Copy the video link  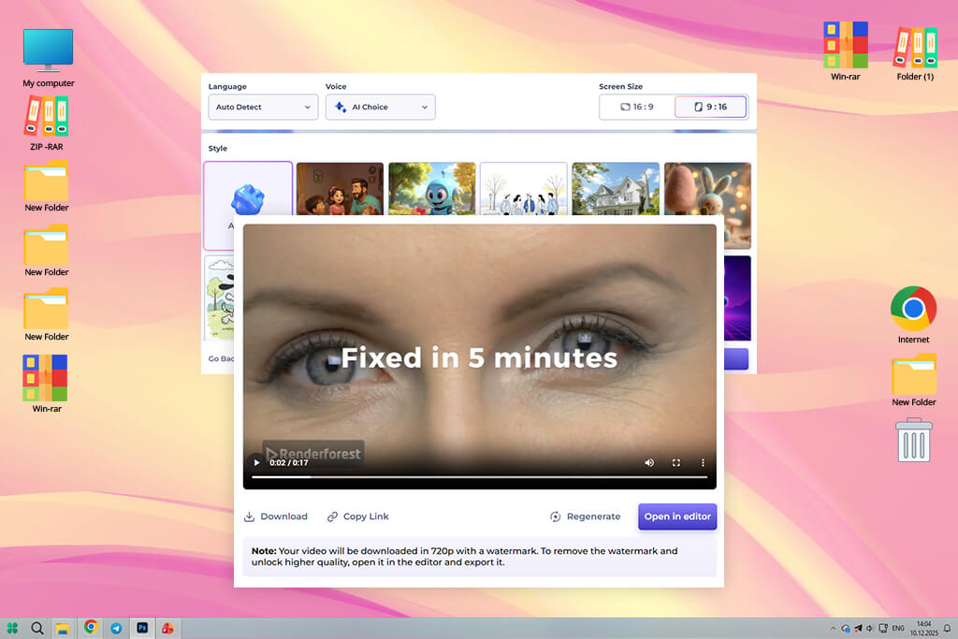point(358,516)
